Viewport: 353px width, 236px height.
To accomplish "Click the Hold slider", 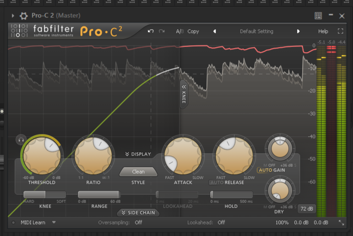I will click(x=231, y=194).
